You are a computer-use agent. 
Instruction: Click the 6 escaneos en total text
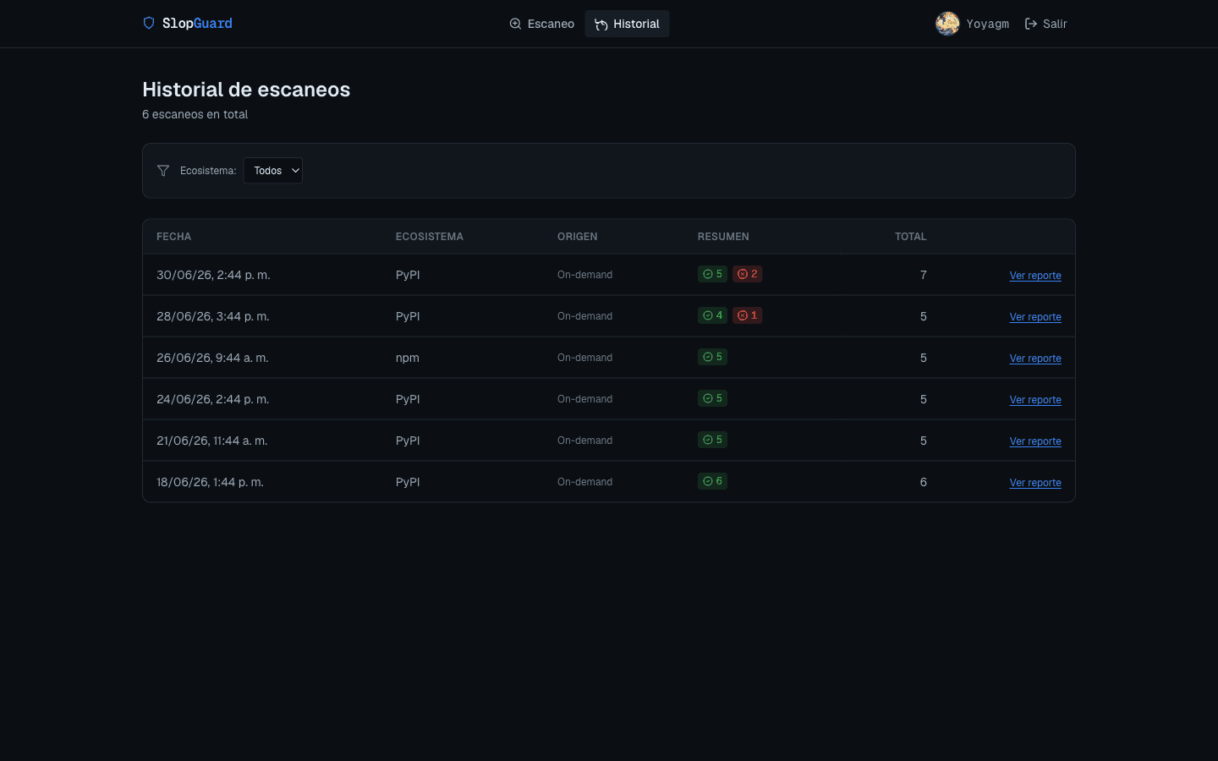tap(195, 114)
